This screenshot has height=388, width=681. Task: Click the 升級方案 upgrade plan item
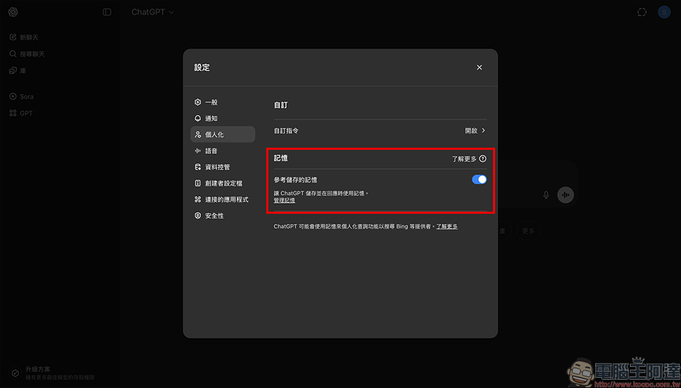(x=52, y=373)
